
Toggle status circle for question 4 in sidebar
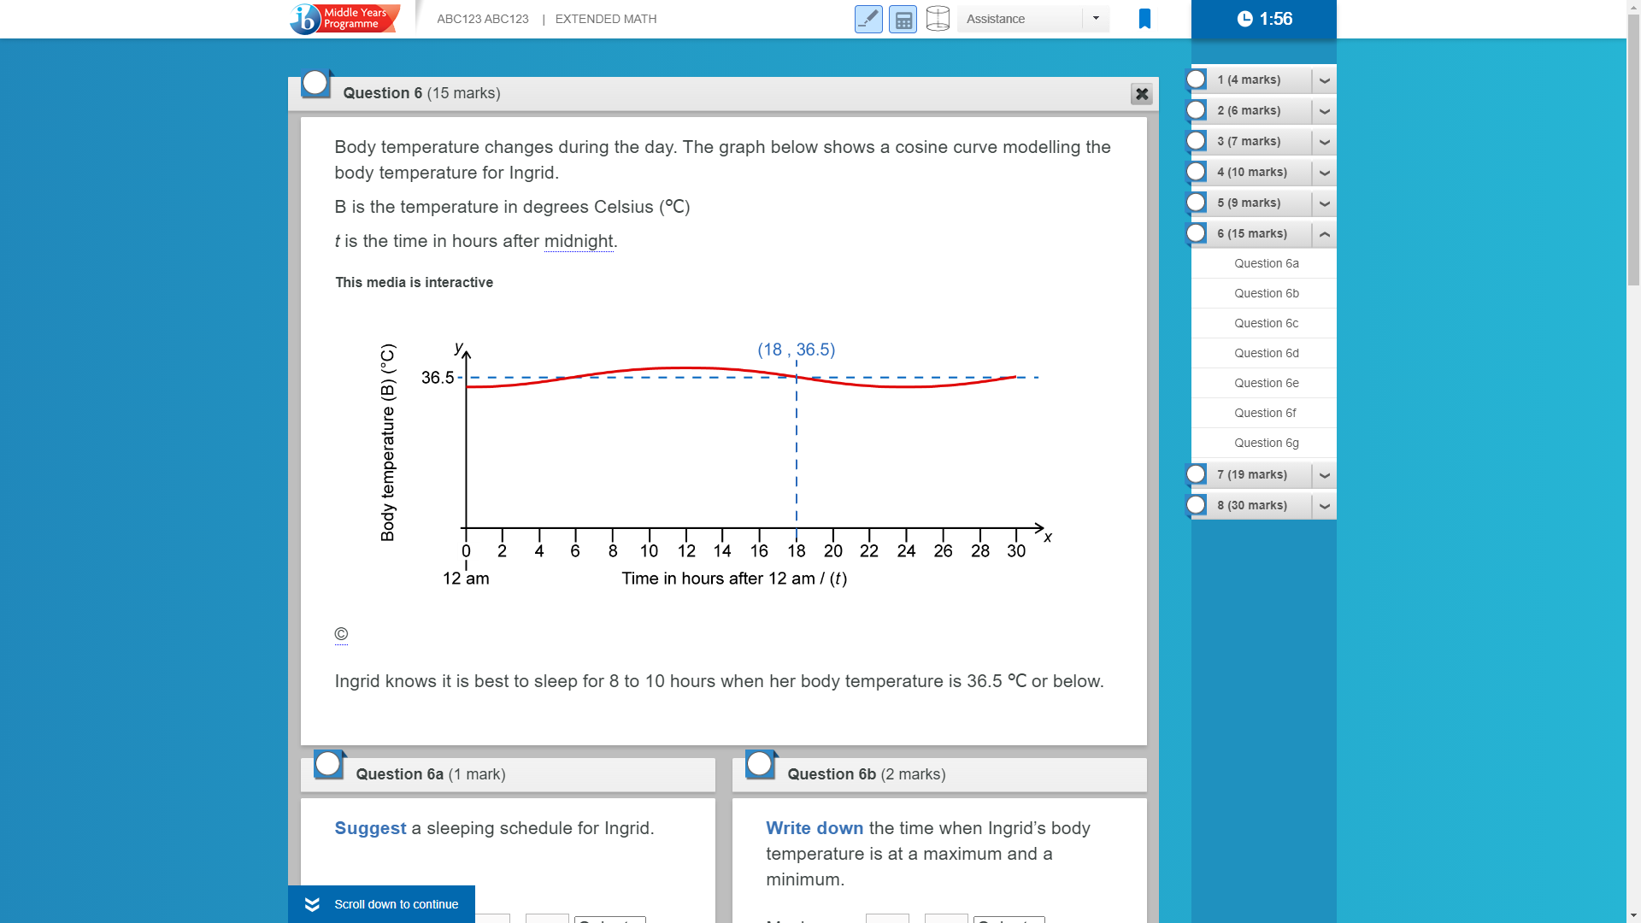1197,172
